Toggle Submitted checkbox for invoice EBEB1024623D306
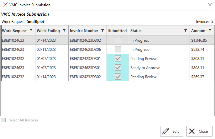 (x=118, y=49)
